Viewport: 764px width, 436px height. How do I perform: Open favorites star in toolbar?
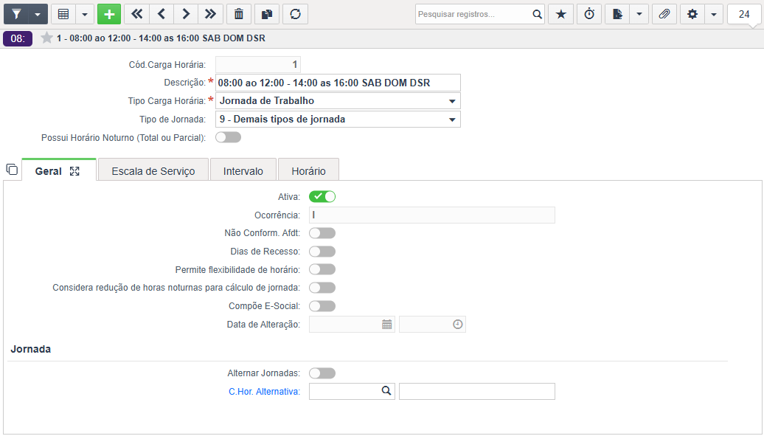(x=560, y=14)
